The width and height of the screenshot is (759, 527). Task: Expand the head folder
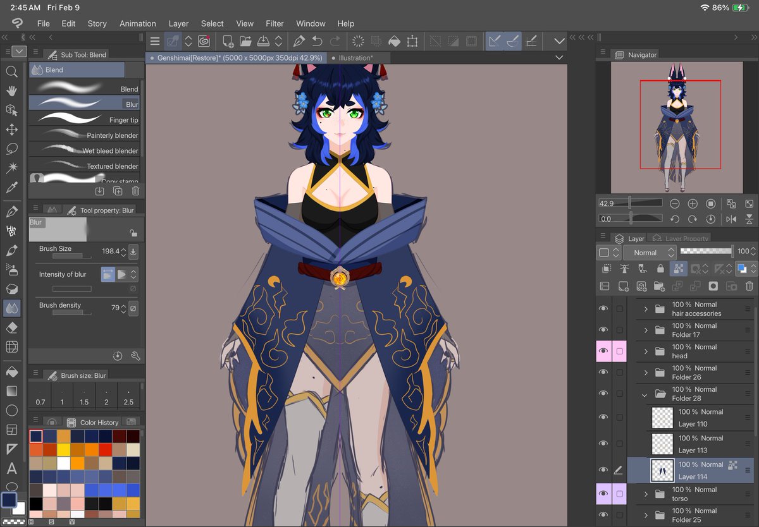tap(646, 351)
